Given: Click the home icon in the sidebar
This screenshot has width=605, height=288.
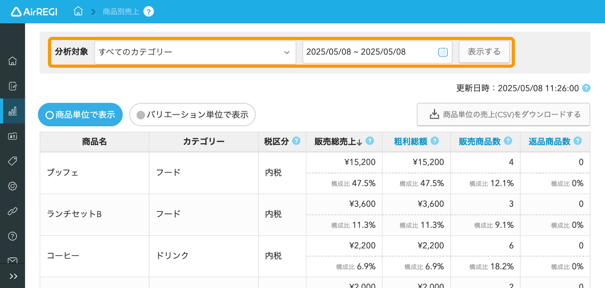Looking at the screenshot, I should click(13, 61).
